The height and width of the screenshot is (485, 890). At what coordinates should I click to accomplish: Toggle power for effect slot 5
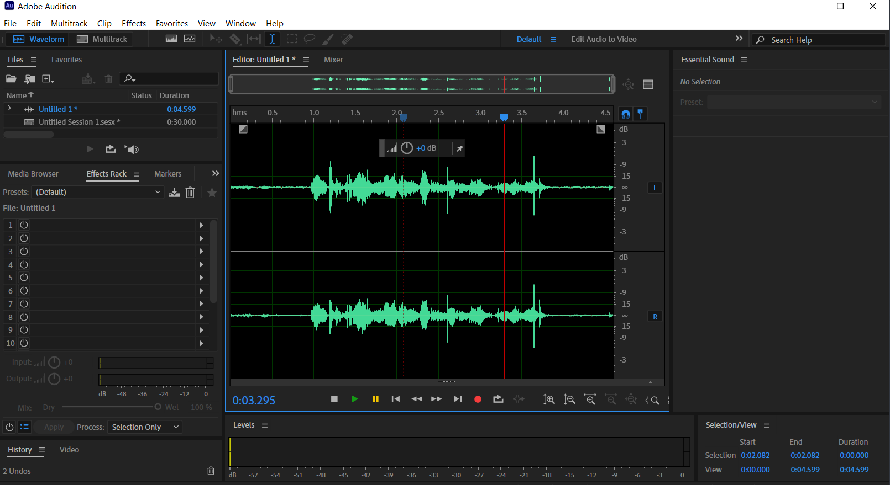tap(24, 278)
